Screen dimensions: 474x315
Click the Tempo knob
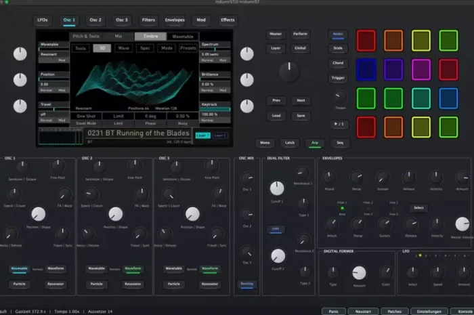tap(340, 97)
